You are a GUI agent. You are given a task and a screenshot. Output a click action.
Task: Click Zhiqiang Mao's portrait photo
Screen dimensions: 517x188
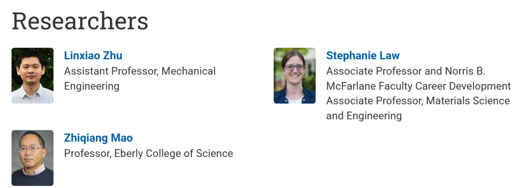point(33,158)
